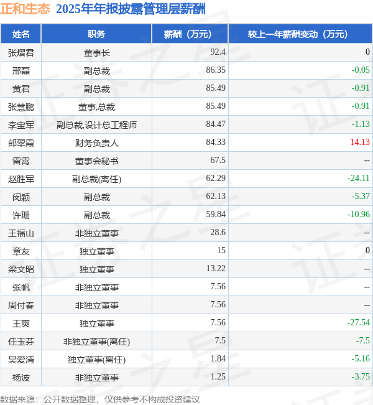Click the 薪酬（万元） column header

[x=190, y=34]
